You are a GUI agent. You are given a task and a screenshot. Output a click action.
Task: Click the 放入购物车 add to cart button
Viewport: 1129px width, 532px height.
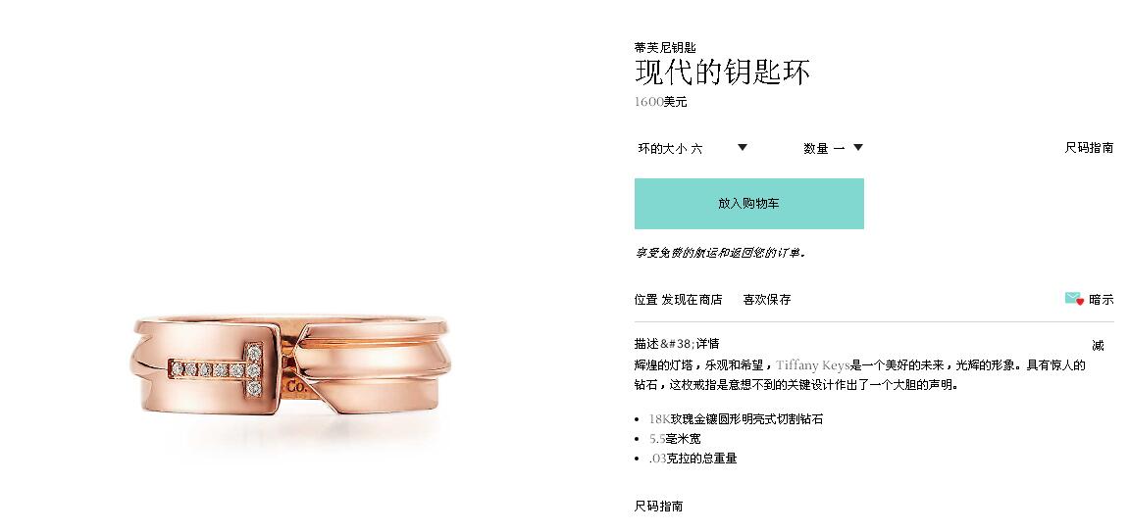(x=748, y=204)
